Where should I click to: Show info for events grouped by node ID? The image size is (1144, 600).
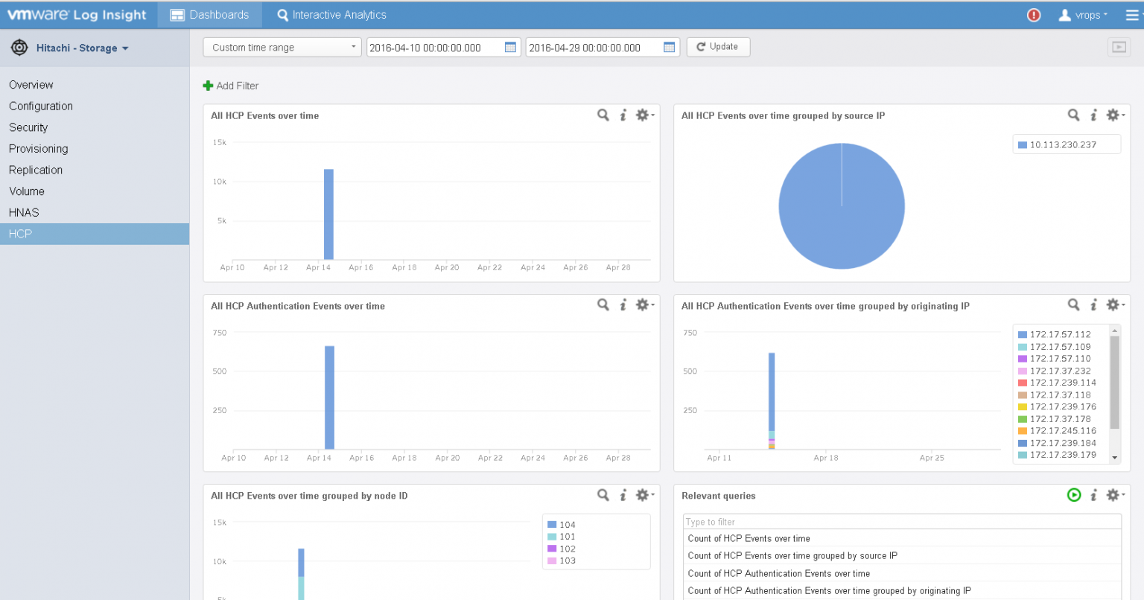623,495
